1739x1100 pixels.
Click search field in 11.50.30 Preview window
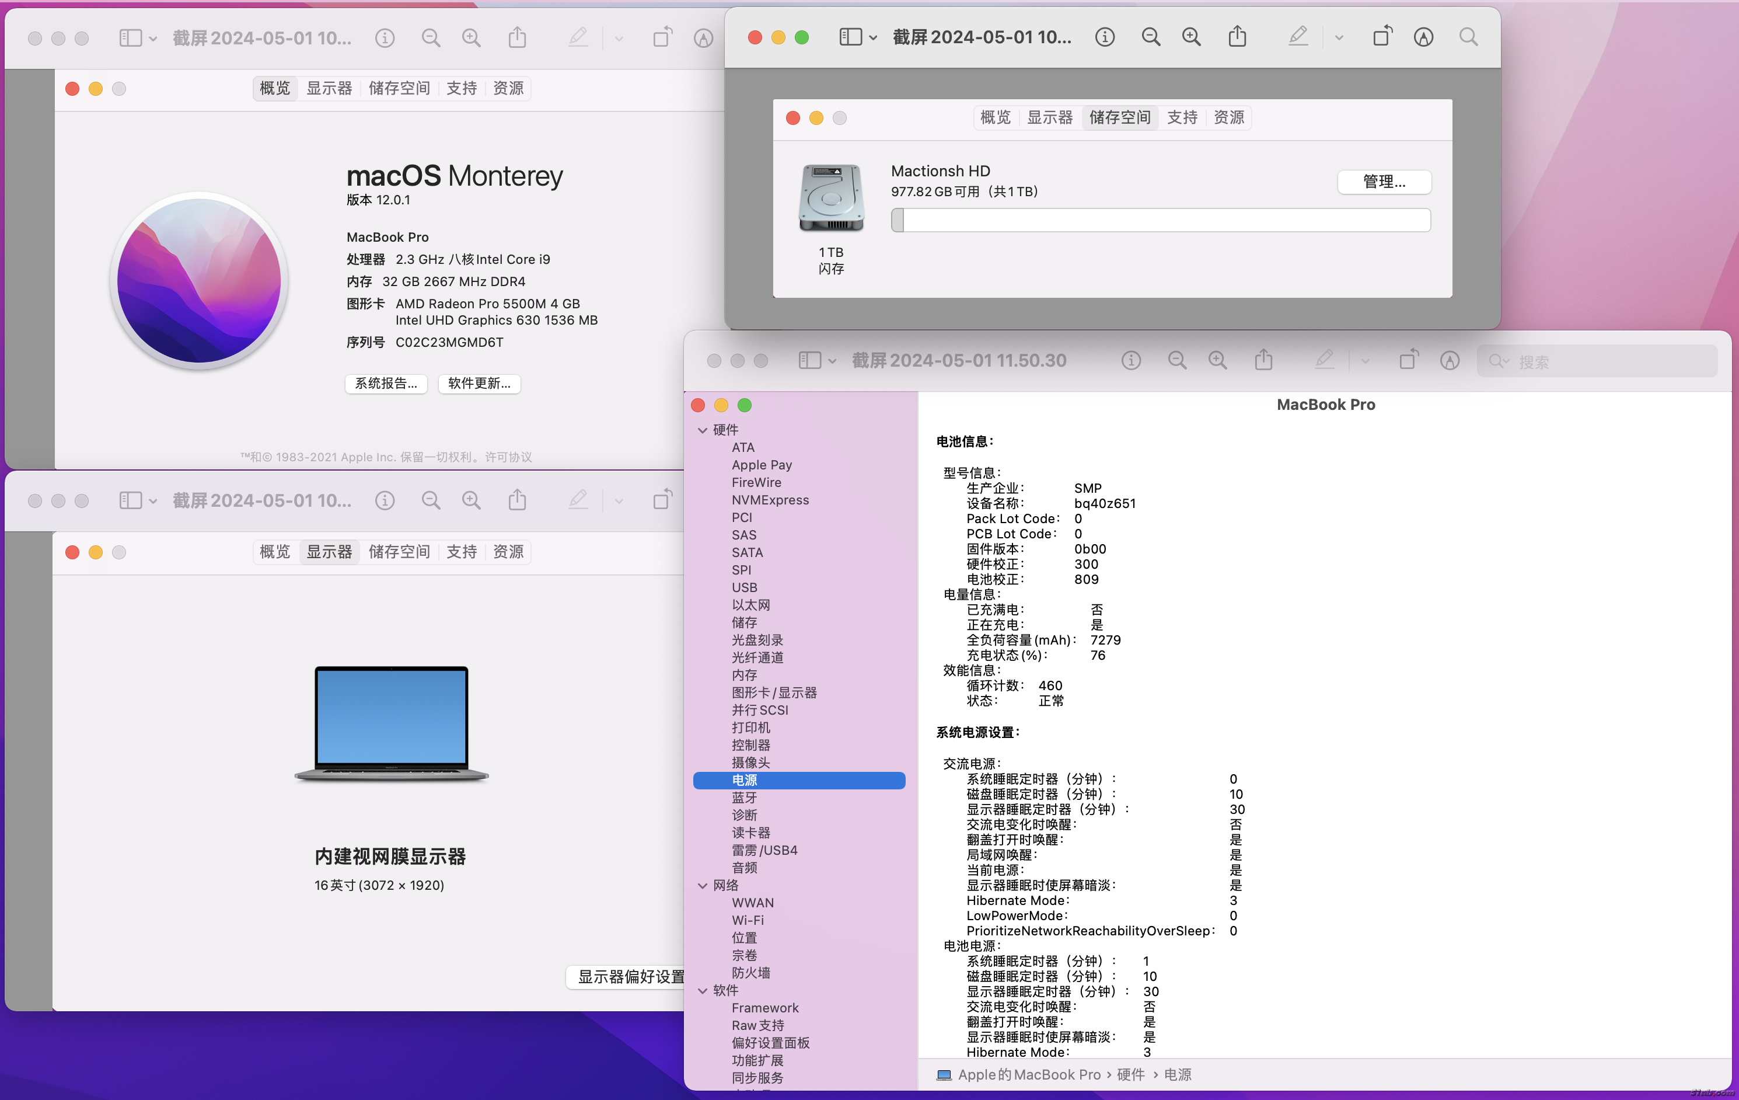[1597, 361]
